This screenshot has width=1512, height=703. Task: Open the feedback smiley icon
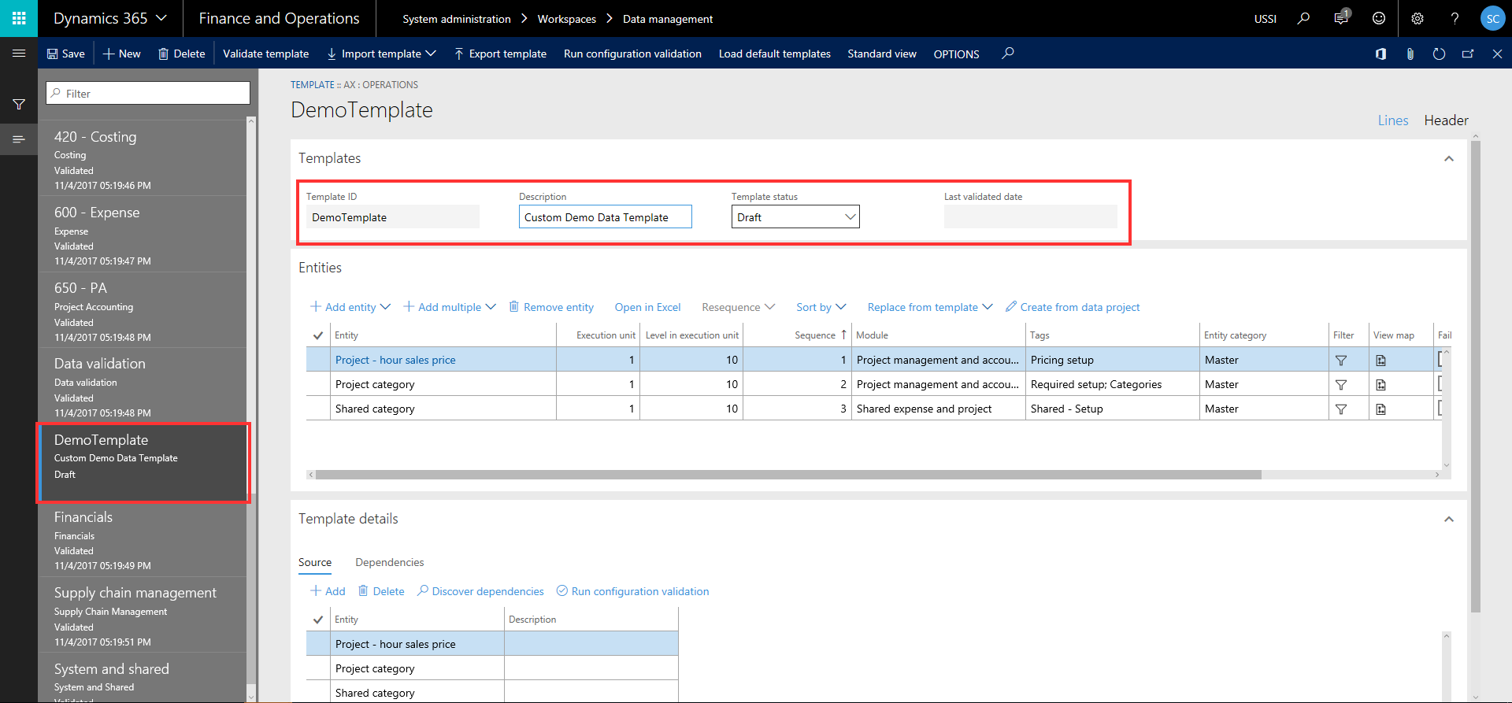coord(1378,18)
